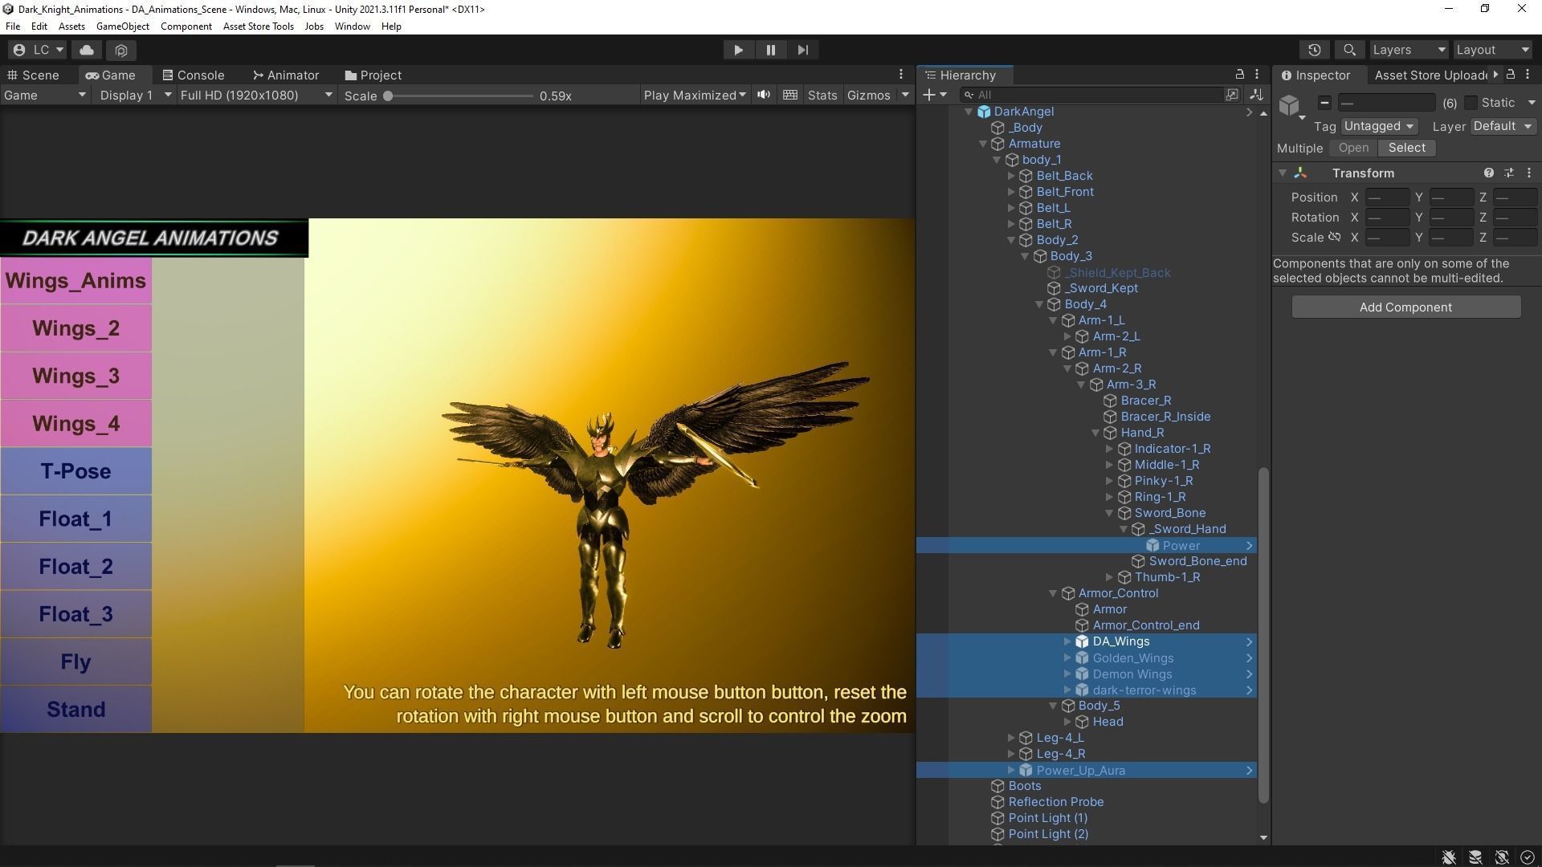The height and width of the screenshot is (867, 1542).
Task: Click the Hierarchy scene picking wand icon
Action: click(x=1257, y=95)
